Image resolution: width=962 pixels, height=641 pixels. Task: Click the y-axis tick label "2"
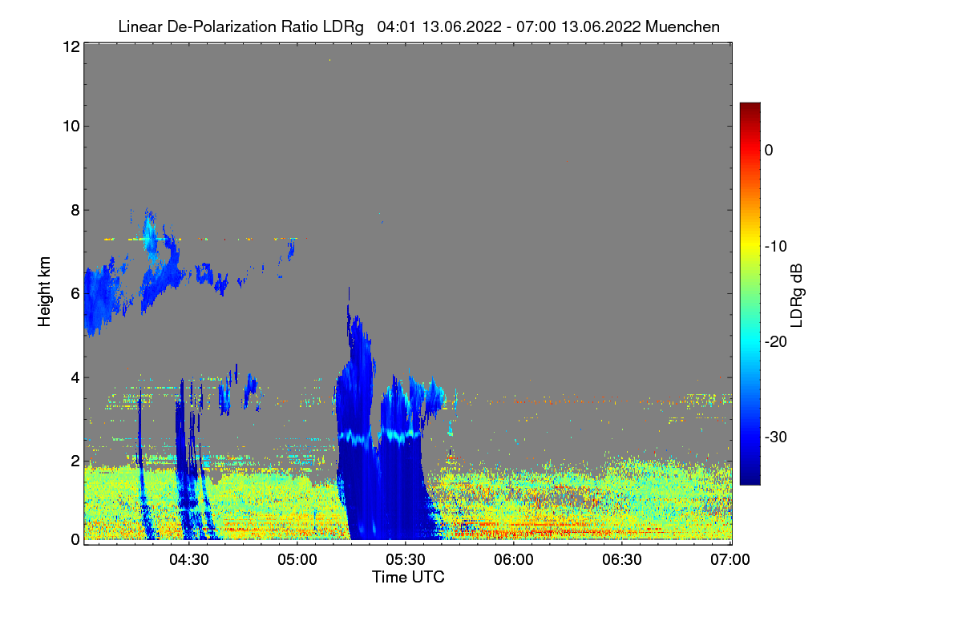tap(75, 461)
